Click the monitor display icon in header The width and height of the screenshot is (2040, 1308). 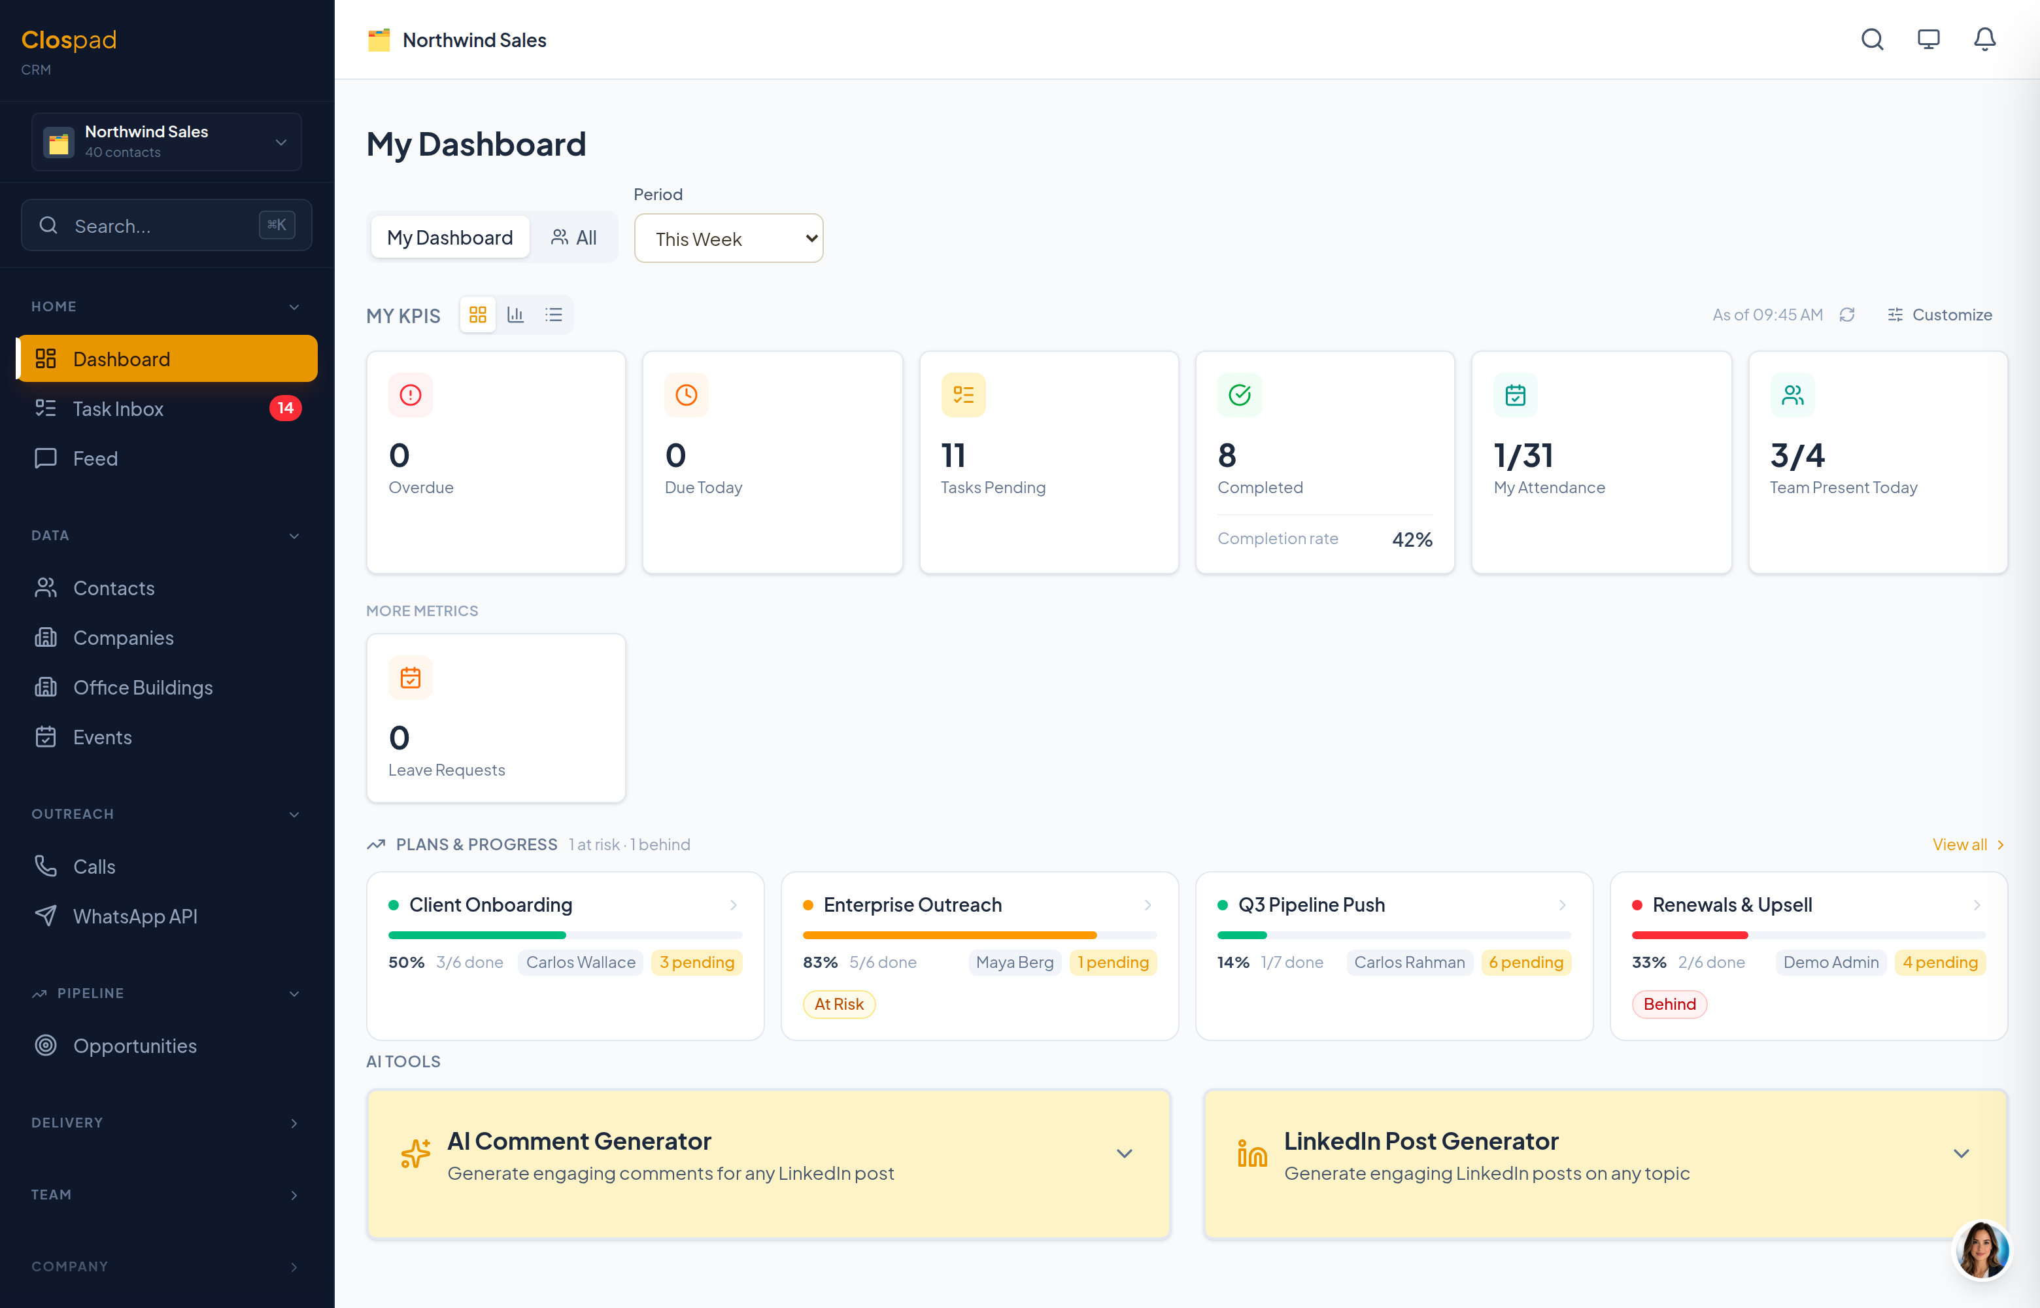tap(1928, 39)
